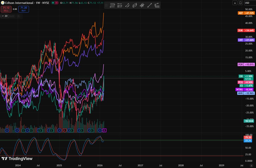This screenshot has height=168, width=256.
Task: Open the purple upcoming earnings E marker
Action: click(x=105, y=130)
